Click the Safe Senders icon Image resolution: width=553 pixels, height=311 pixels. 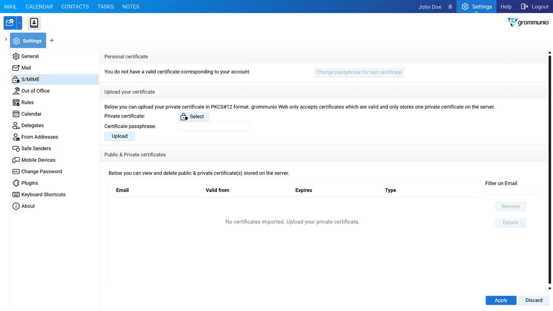[x=16, y=148]
